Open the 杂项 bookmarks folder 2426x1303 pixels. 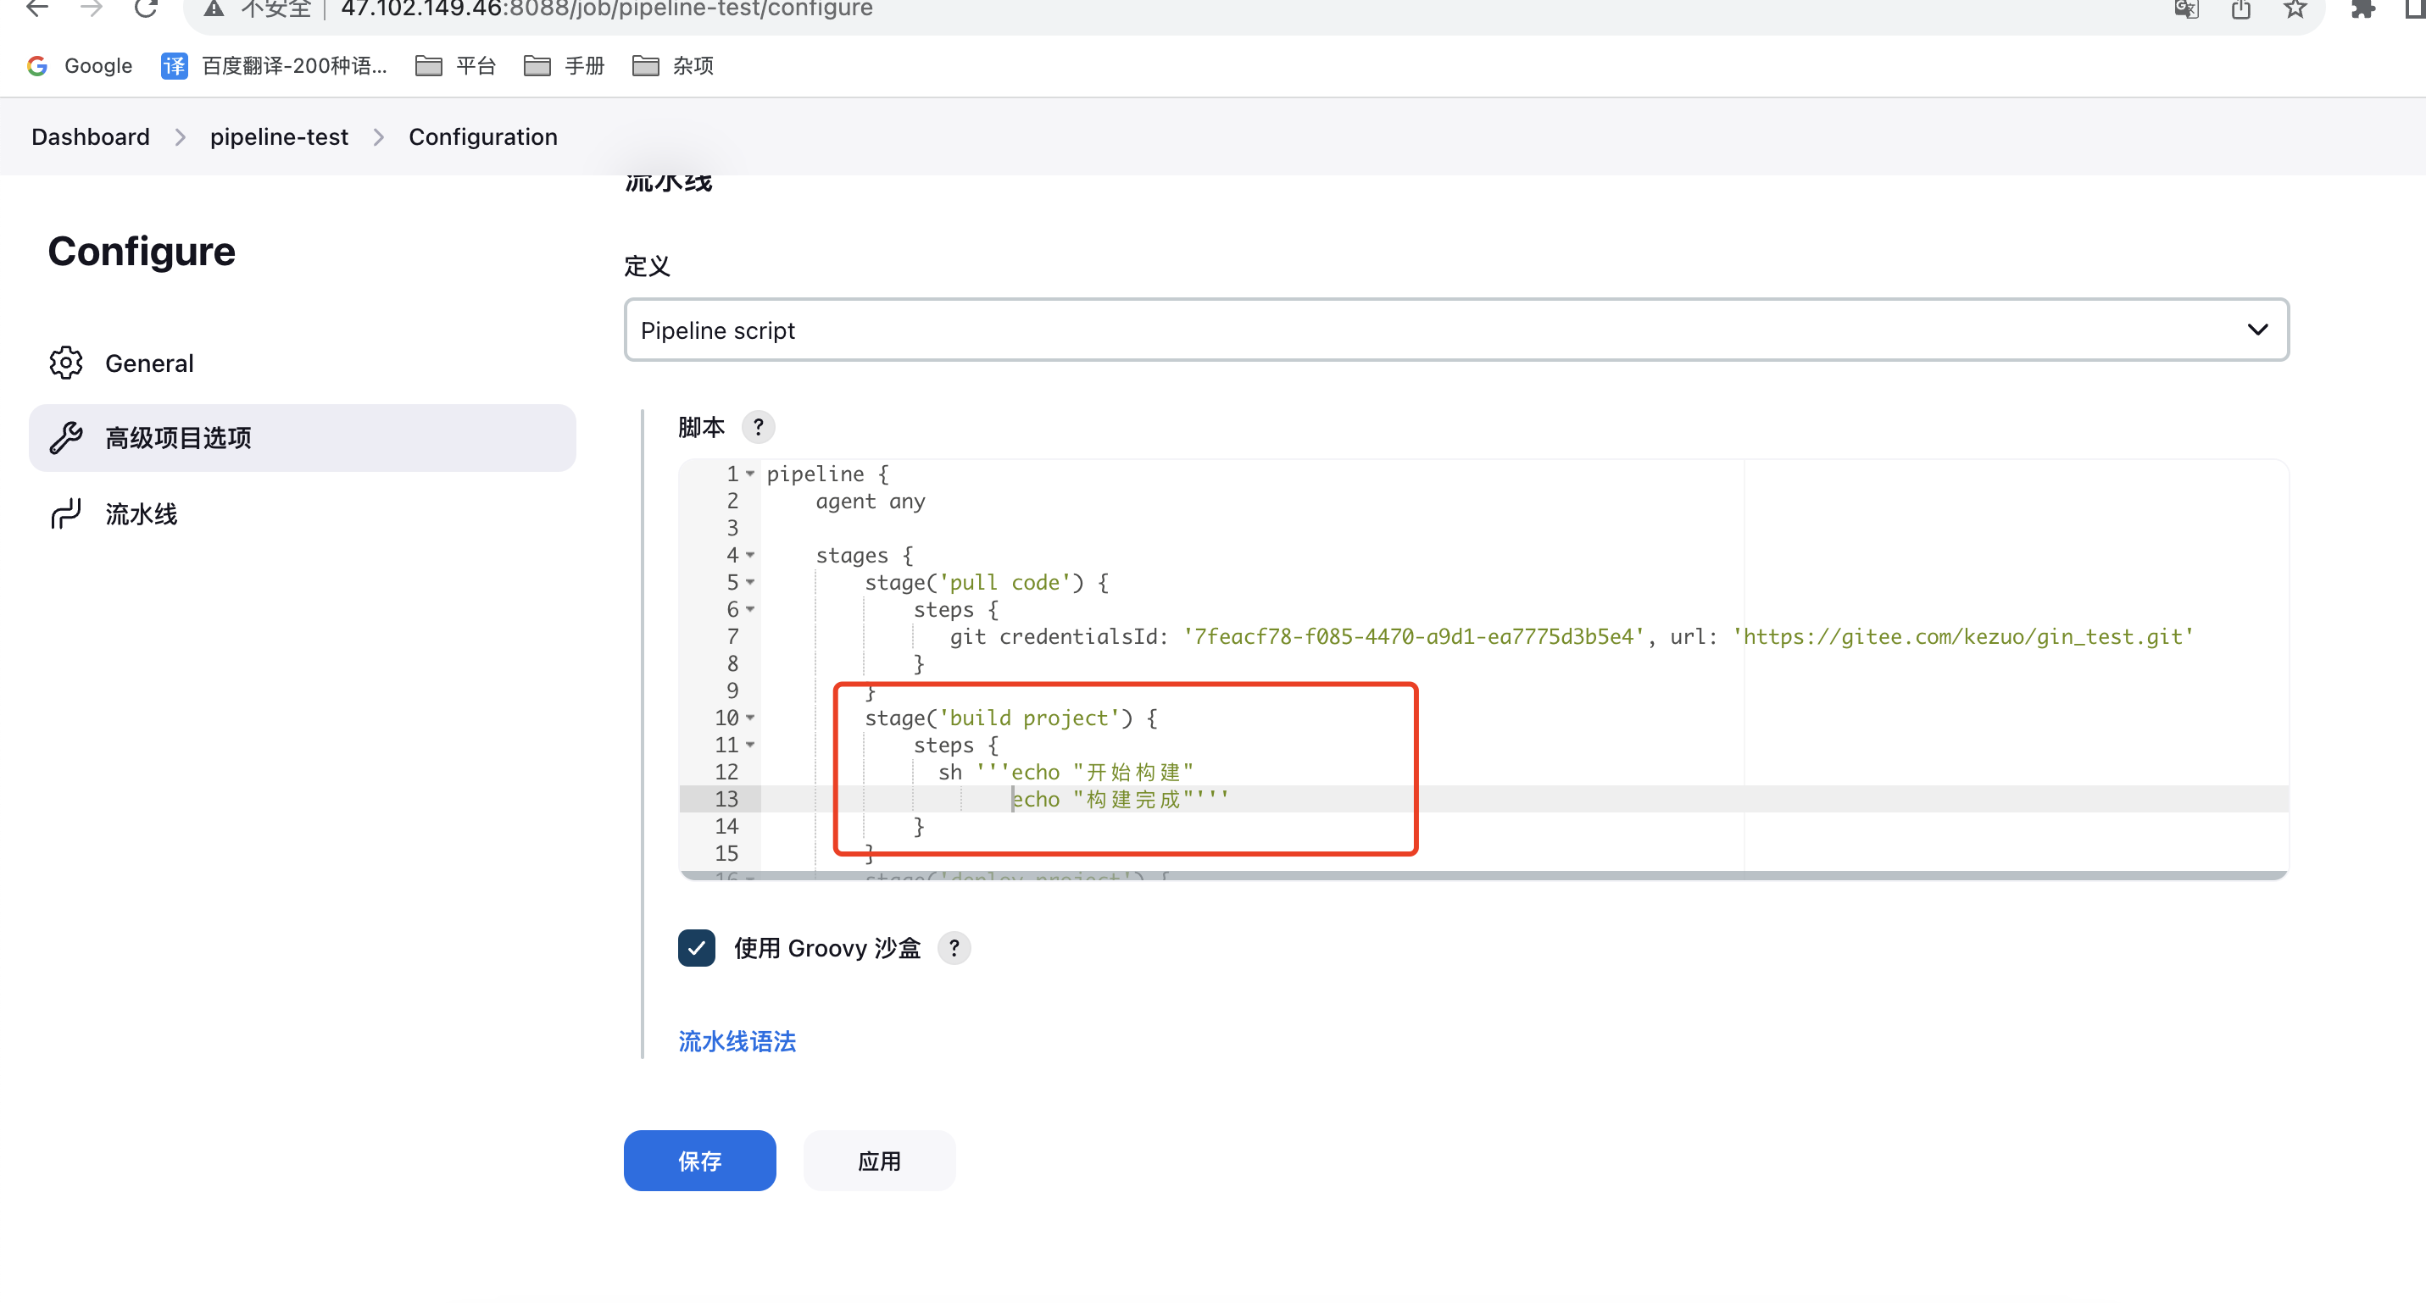coord(672,66)
